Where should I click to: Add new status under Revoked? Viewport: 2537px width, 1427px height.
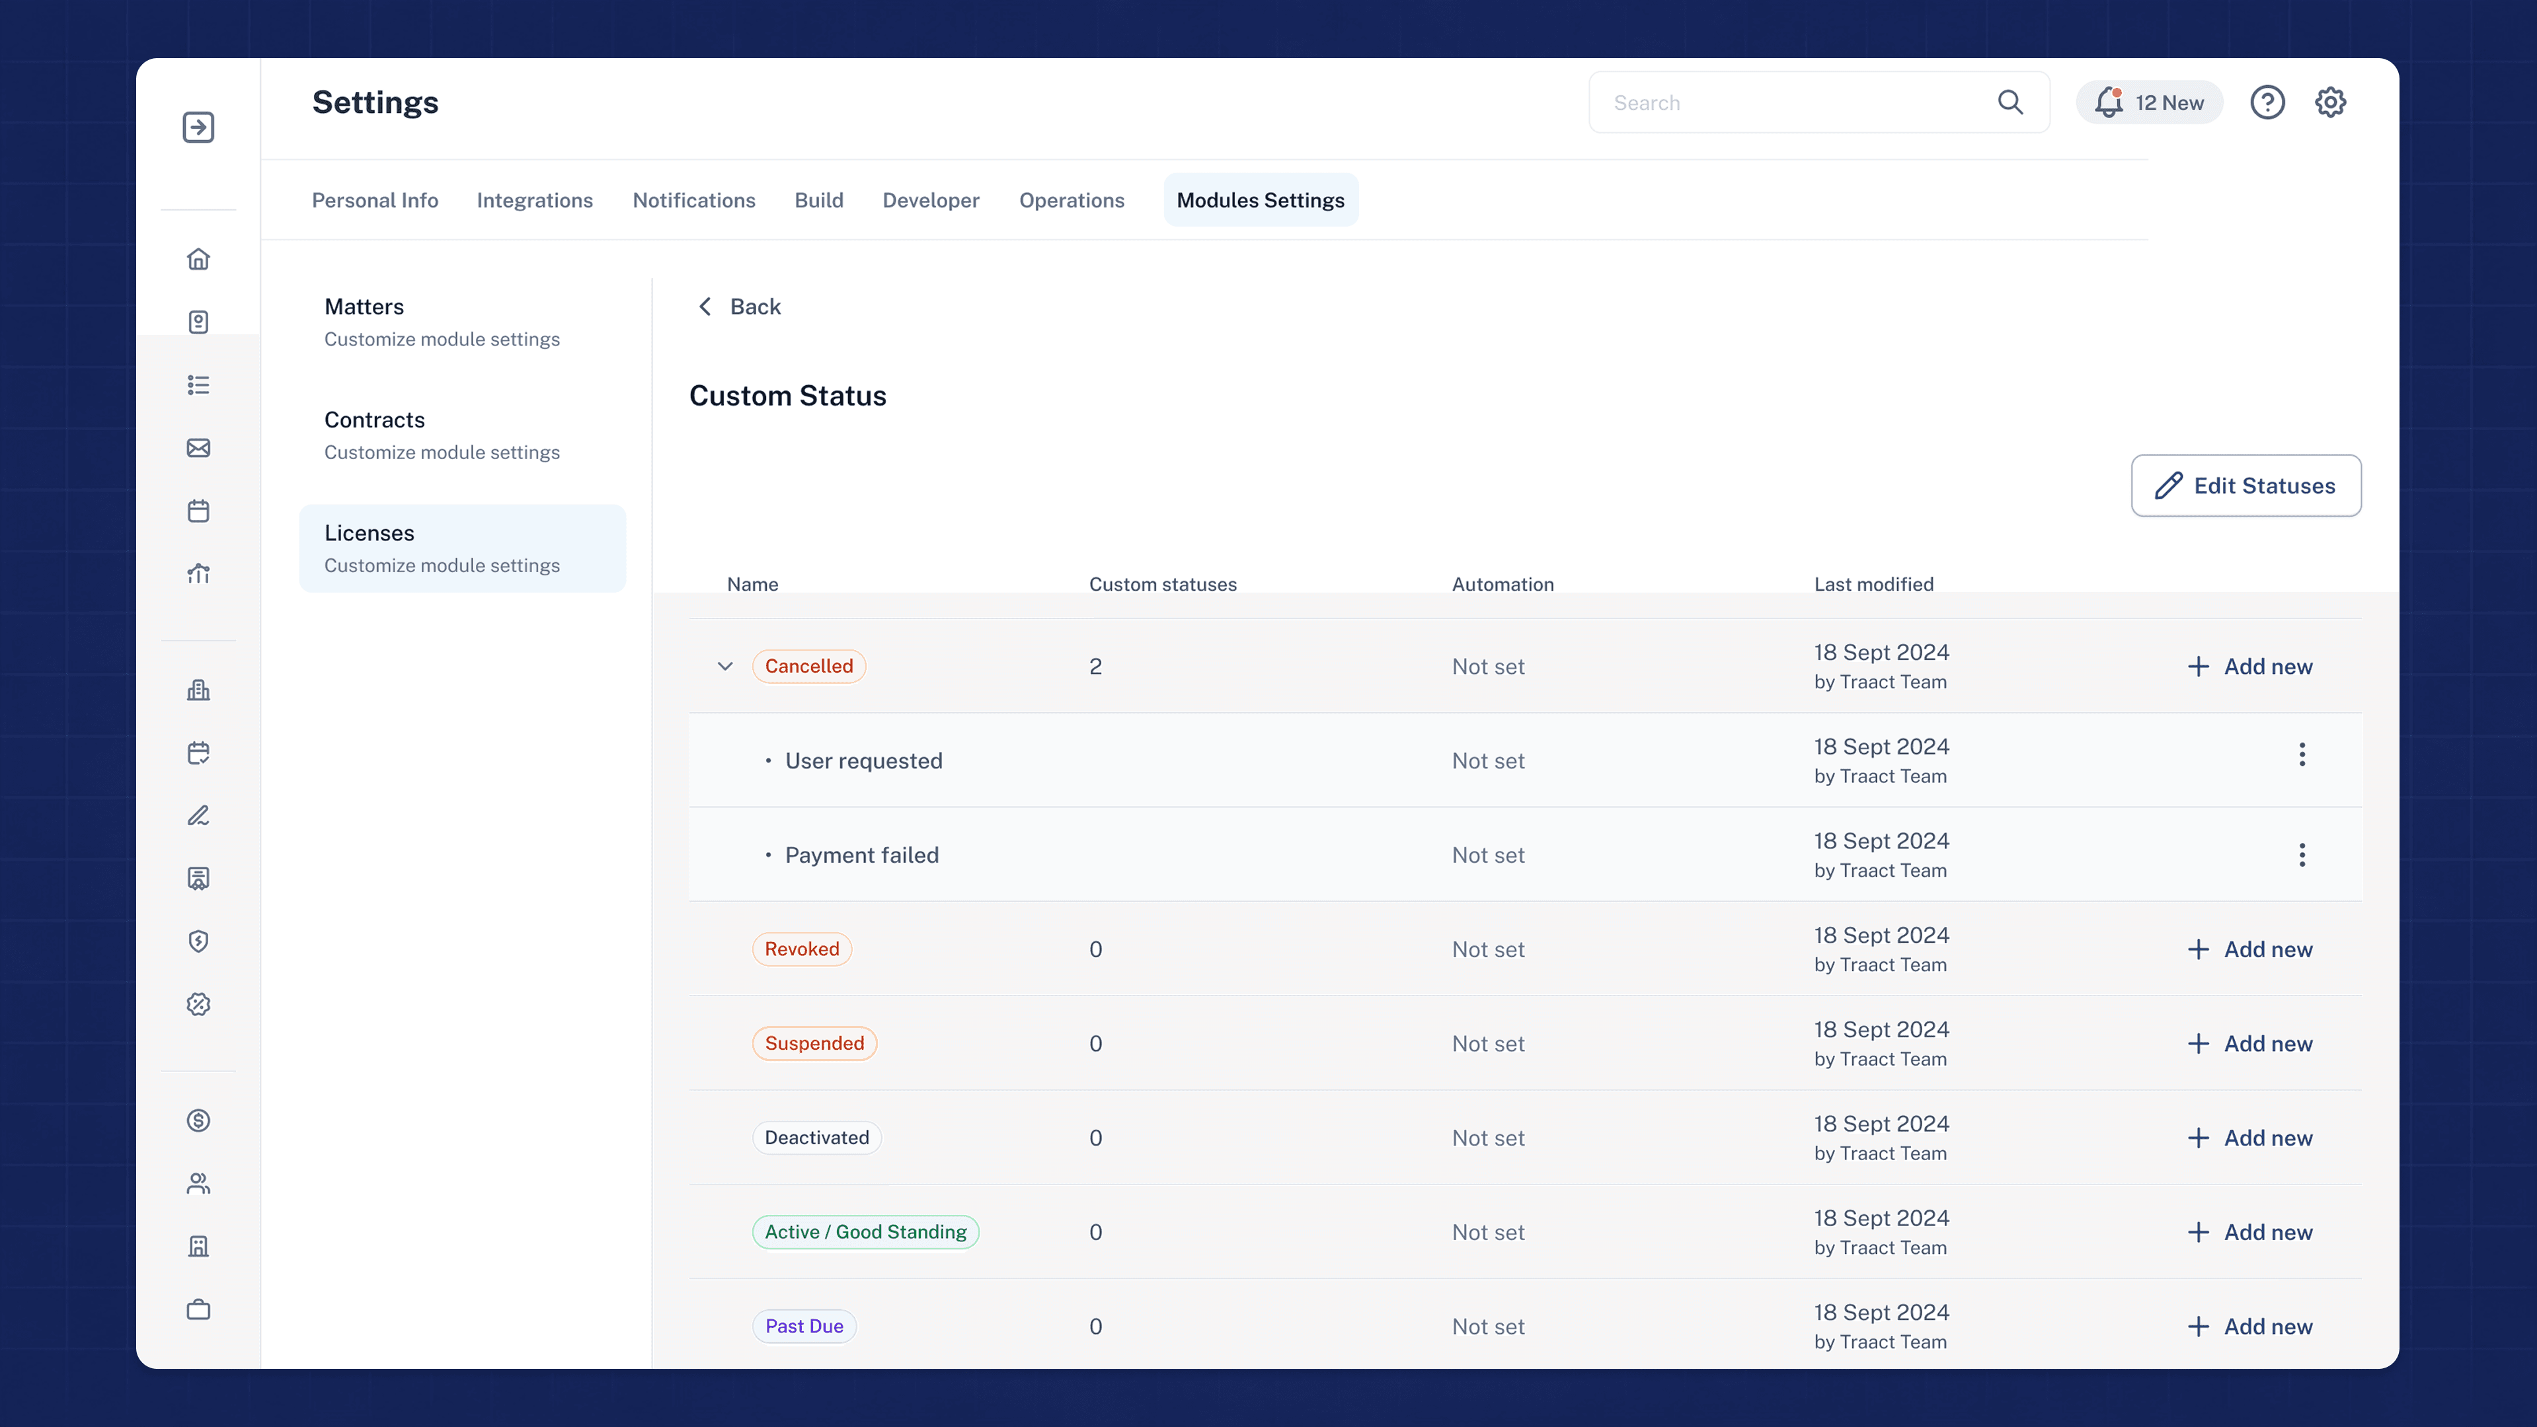point(2249,950)
